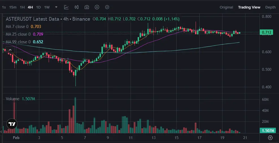Screen dimensions: 279x143
Task: Take a chart snapshot with camera icon
Action: [87, 7]
